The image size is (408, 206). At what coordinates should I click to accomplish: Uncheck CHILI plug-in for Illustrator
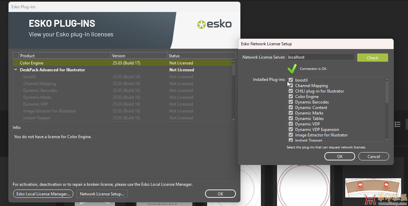coord(291,91)
